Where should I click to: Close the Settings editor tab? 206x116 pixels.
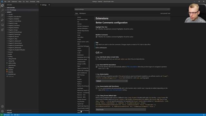tap(49, 5)
